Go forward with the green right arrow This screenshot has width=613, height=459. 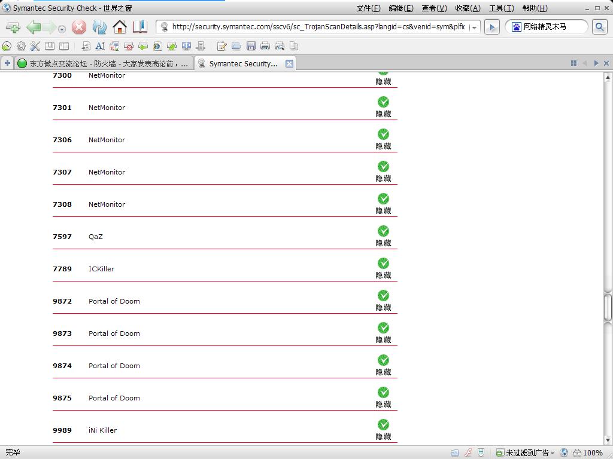(x=50, y=27)
